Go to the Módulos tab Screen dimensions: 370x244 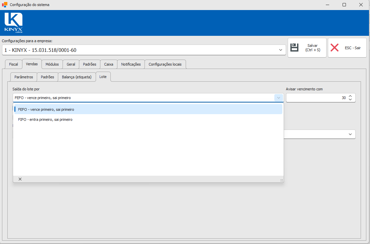point(52,64)
